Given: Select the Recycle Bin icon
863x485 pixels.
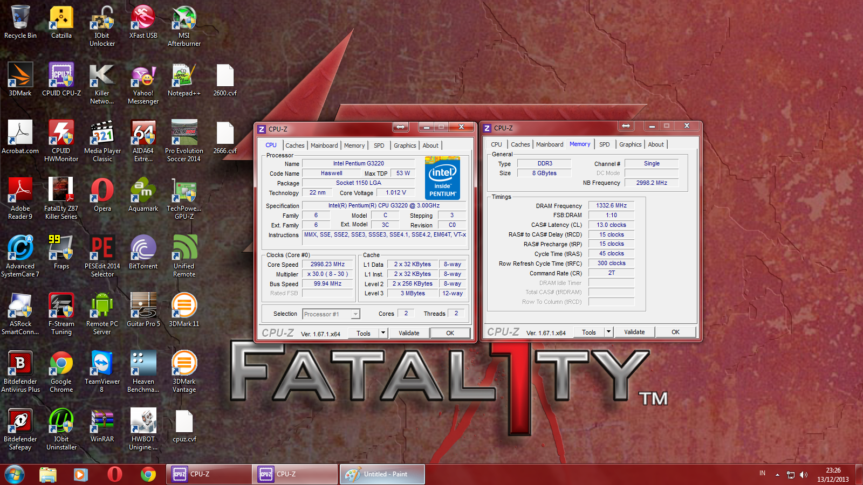Looking at the screenshot, I should click(20, 22).
